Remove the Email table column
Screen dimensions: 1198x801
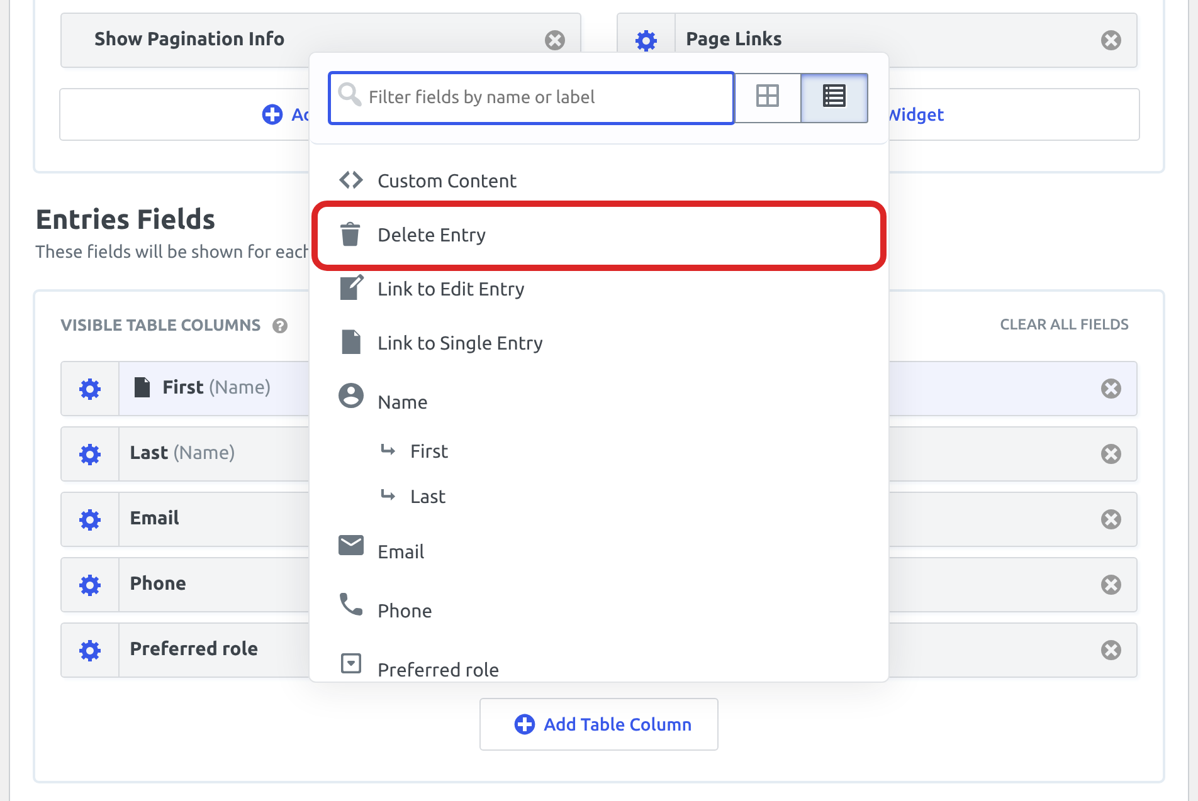(1111, 519)
